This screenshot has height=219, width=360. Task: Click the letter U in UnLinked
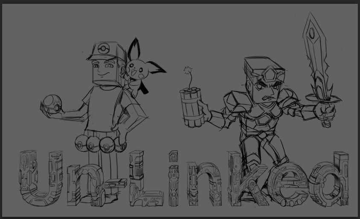[x=41, y=178]
